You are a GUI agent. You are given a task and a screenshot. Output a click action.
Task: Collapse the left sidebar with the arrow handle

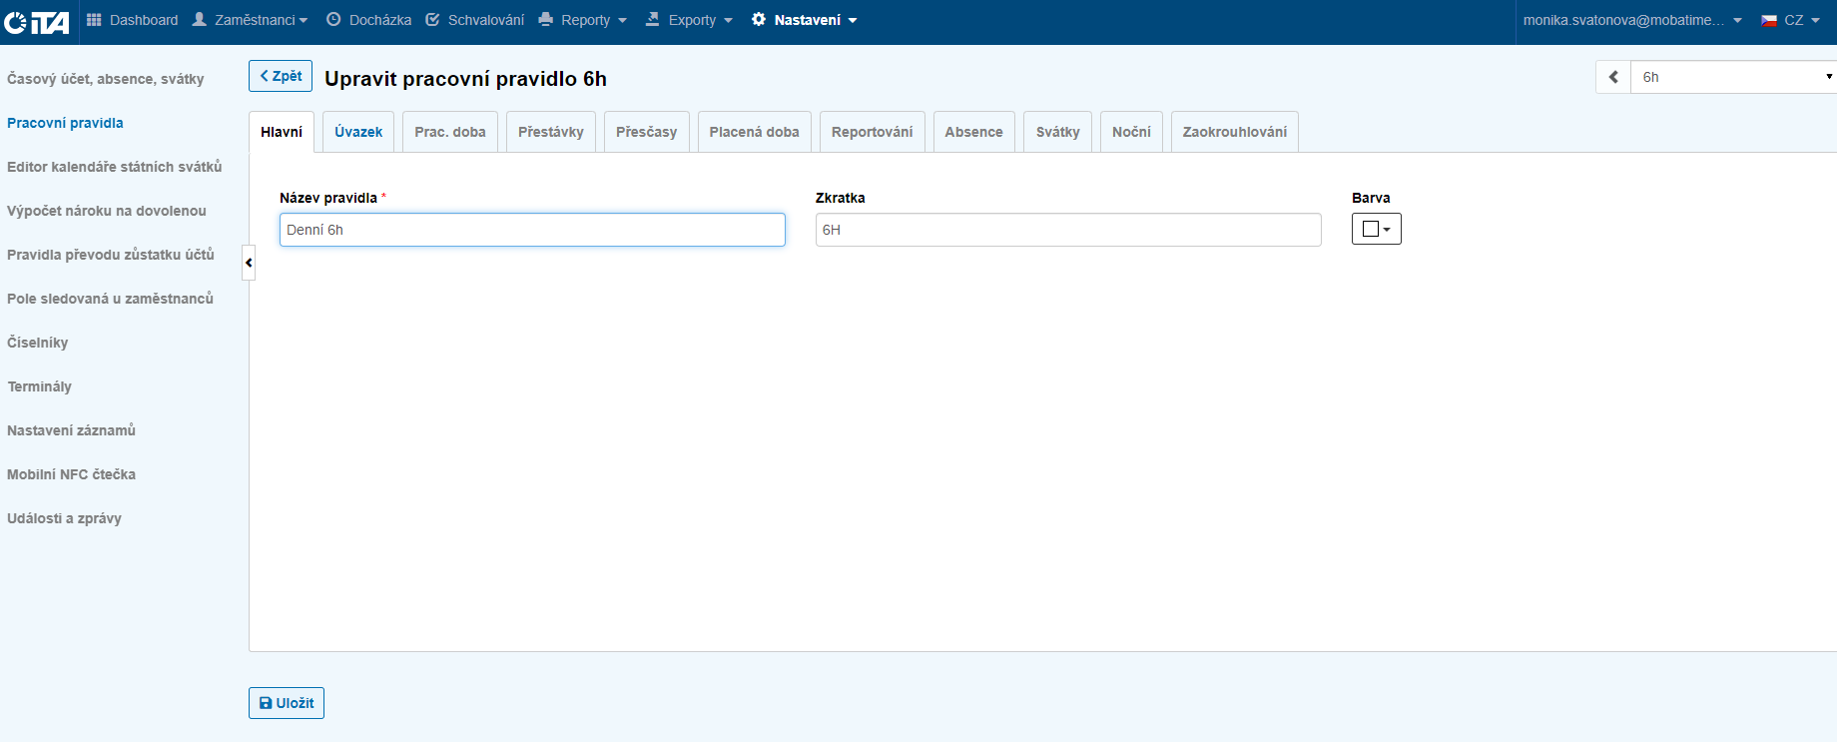(x=249, y=263)
